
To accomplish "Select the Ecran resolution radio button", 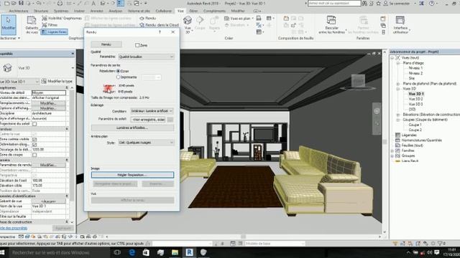I will pyautogui.click(x=118, y=71).
